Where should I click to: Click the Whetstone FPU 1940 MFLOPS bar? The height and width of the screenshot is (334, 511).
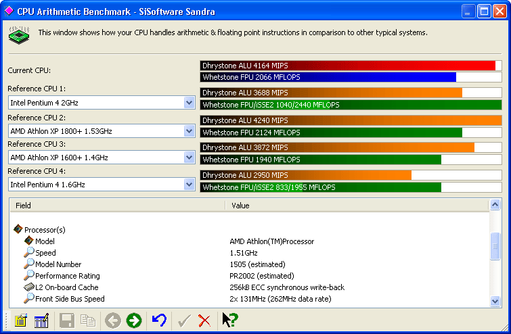point(351,160)
